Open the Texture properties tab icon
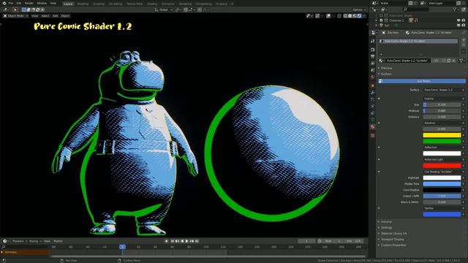The width and height of the screenshot is (468, 263). pos(372,136)
